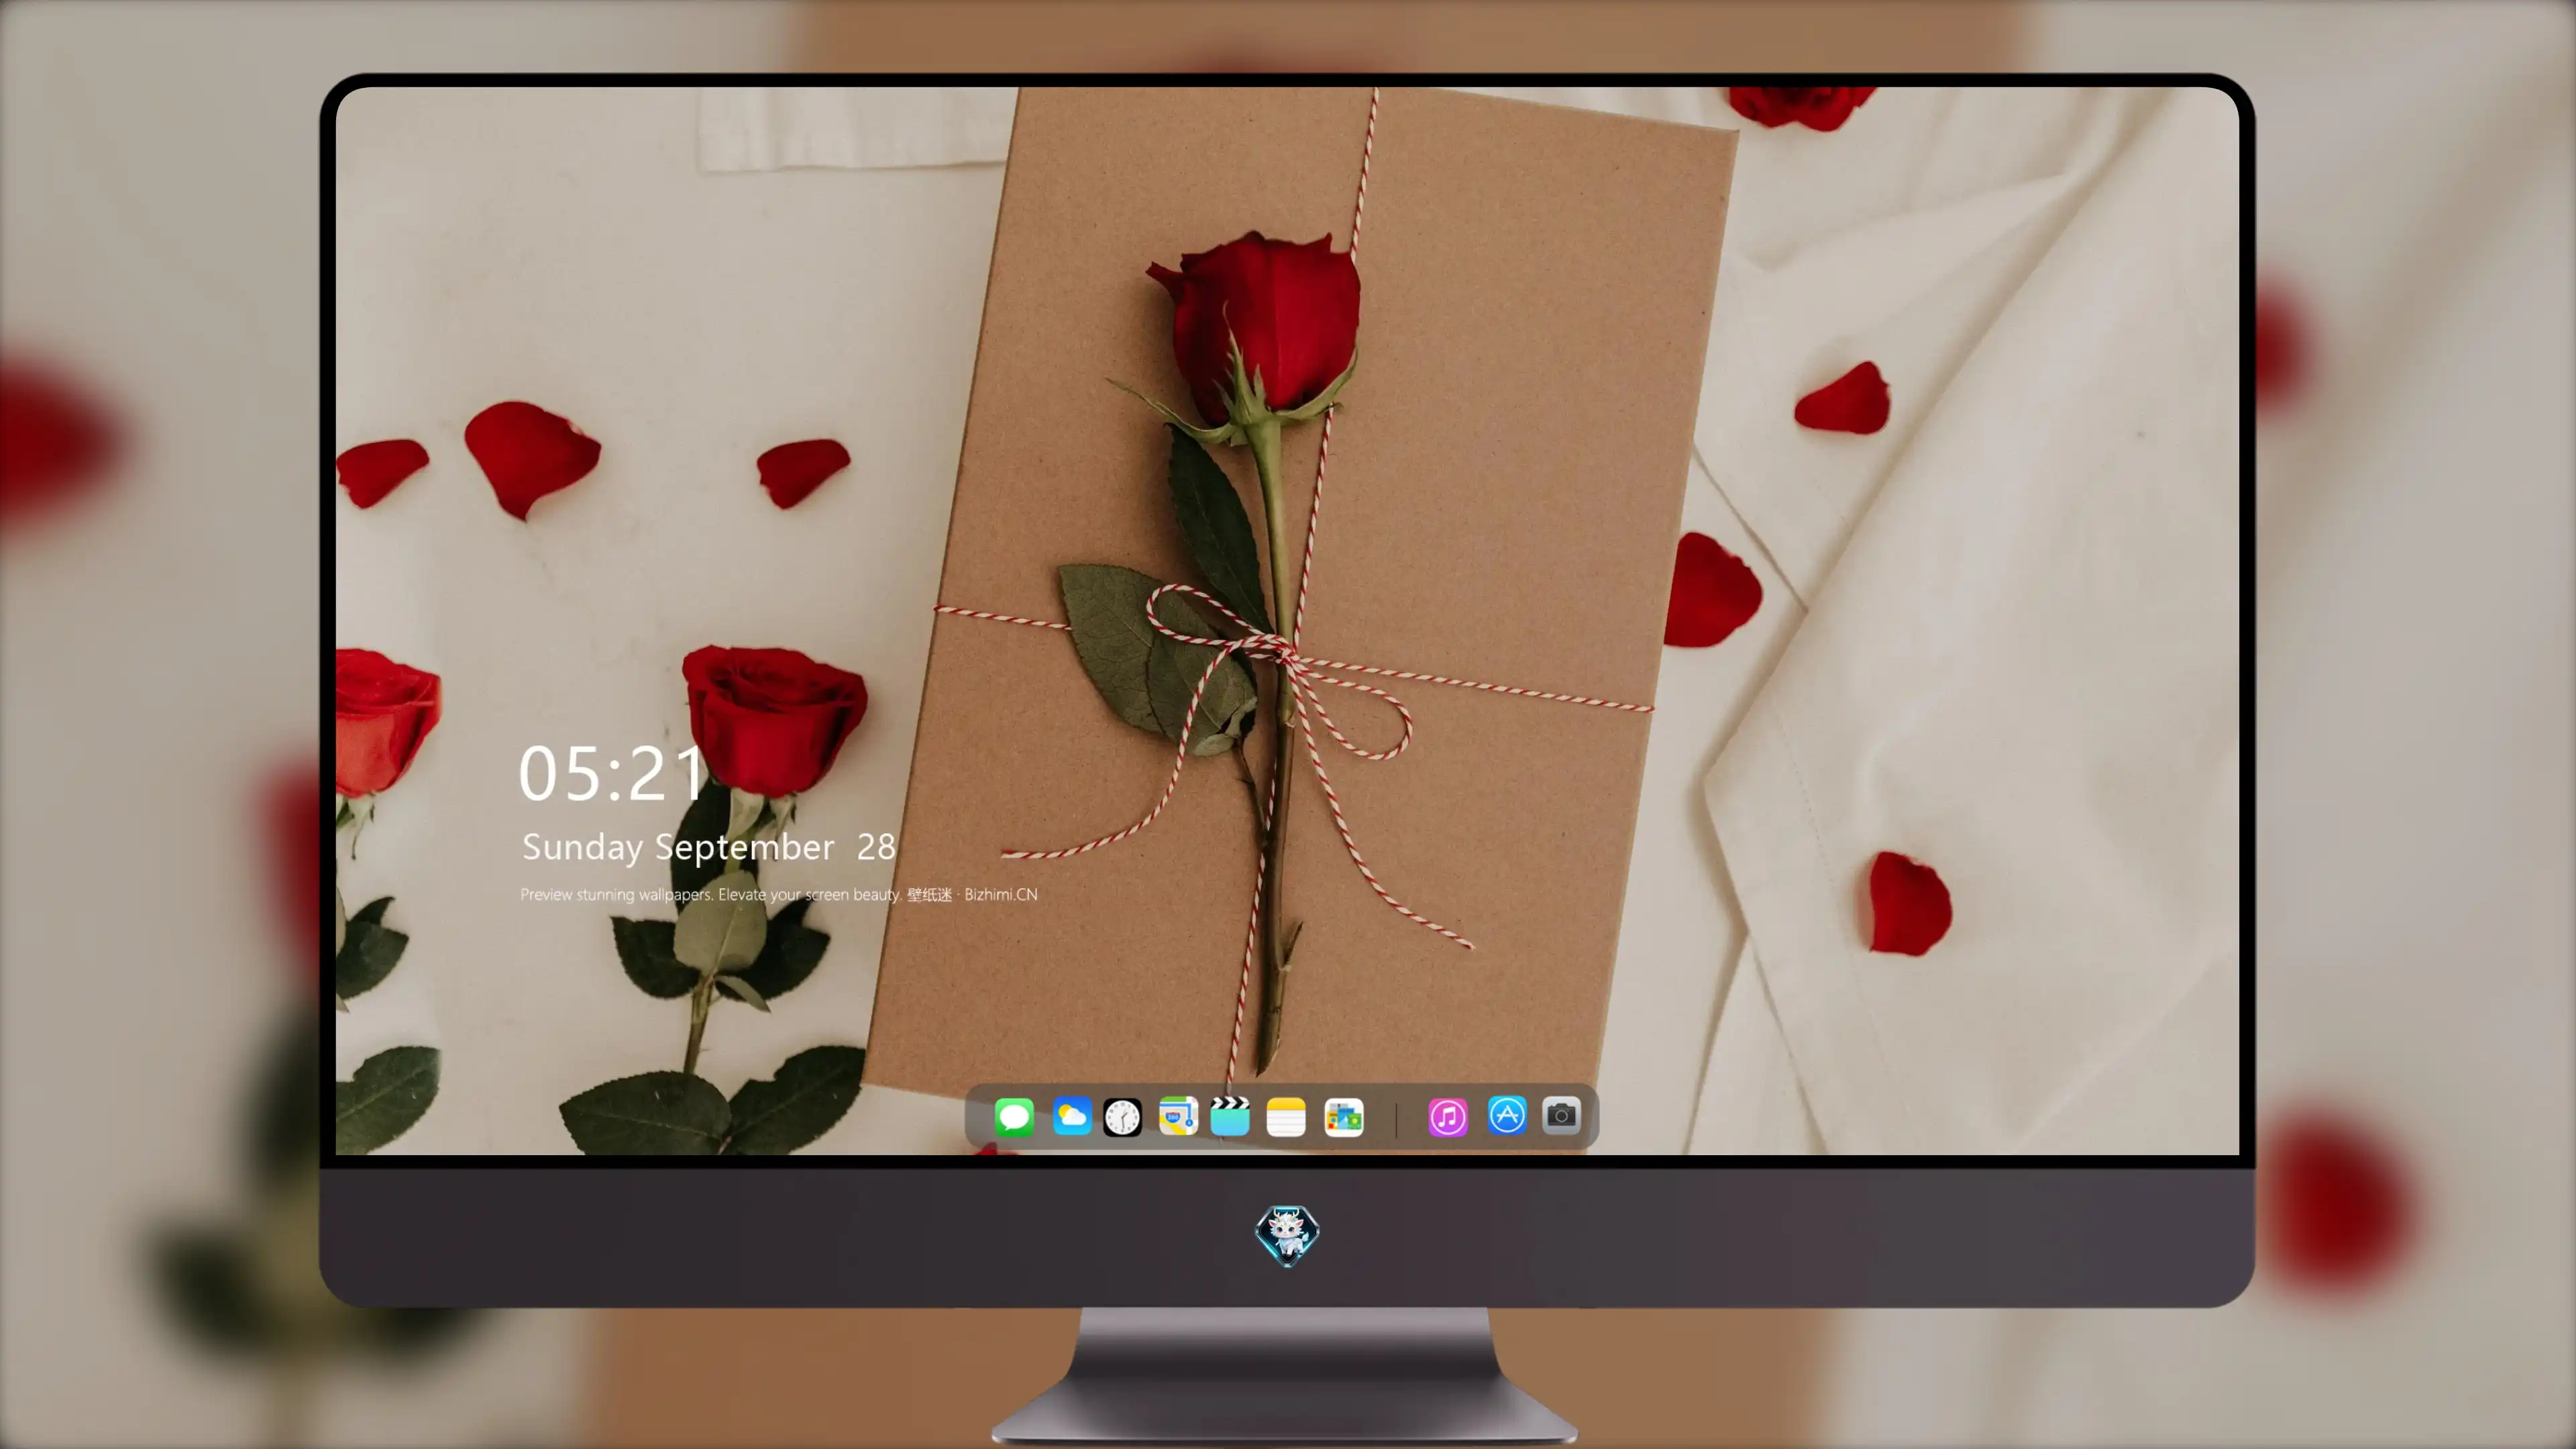Open the Messages app in the dock
The height and width of the screenshot is (1449, 2576).
click(x=1014, y=1117)
